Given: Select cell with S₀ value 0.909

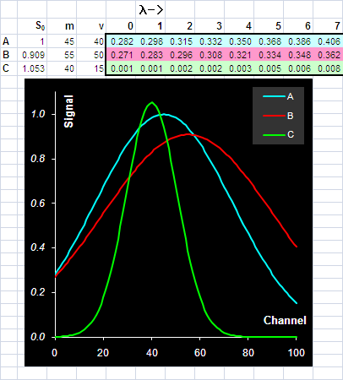Looking at the screenshot, I should (x=32, y=55).
